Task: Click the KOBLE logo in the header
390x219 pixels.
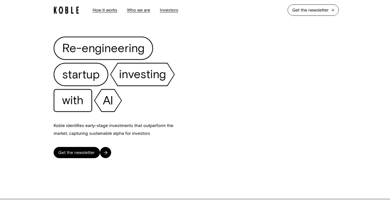Action: [x=66, y=10]
